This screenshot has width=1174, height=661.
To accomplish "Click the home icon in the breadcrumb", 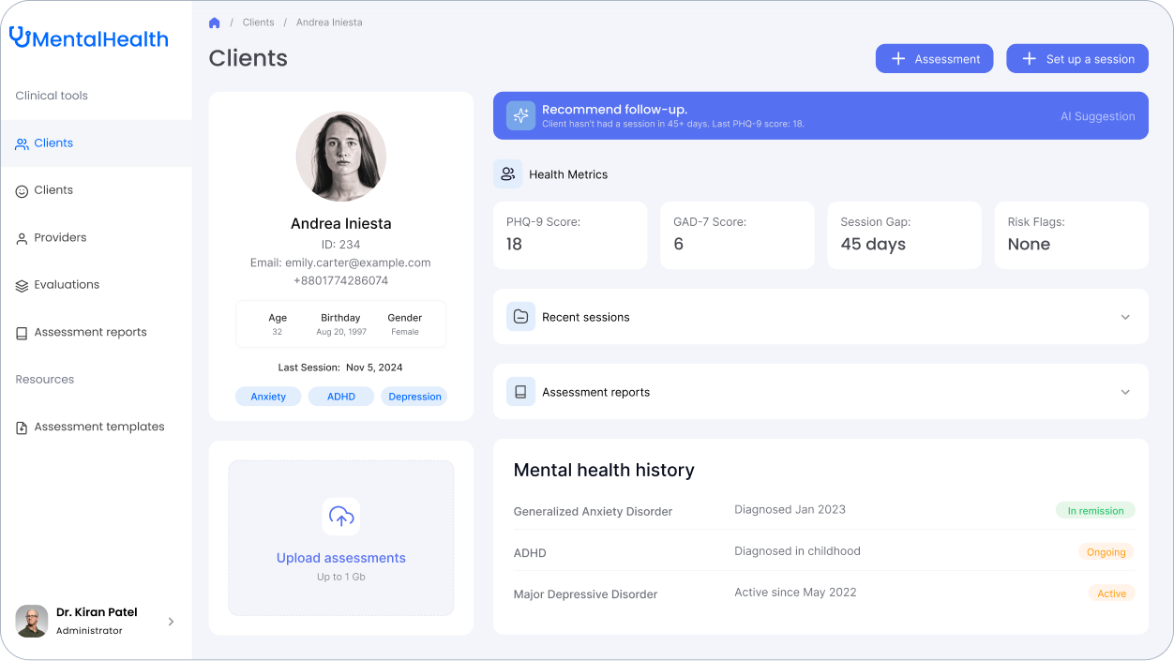I will click(x=215, y=23).
